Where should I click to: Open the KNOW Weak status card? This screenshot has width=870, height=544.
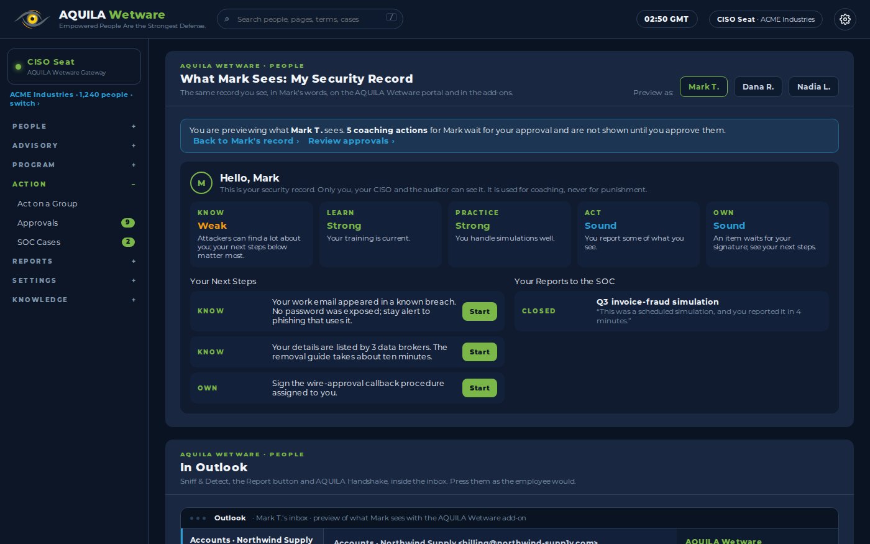coord(252,234)
